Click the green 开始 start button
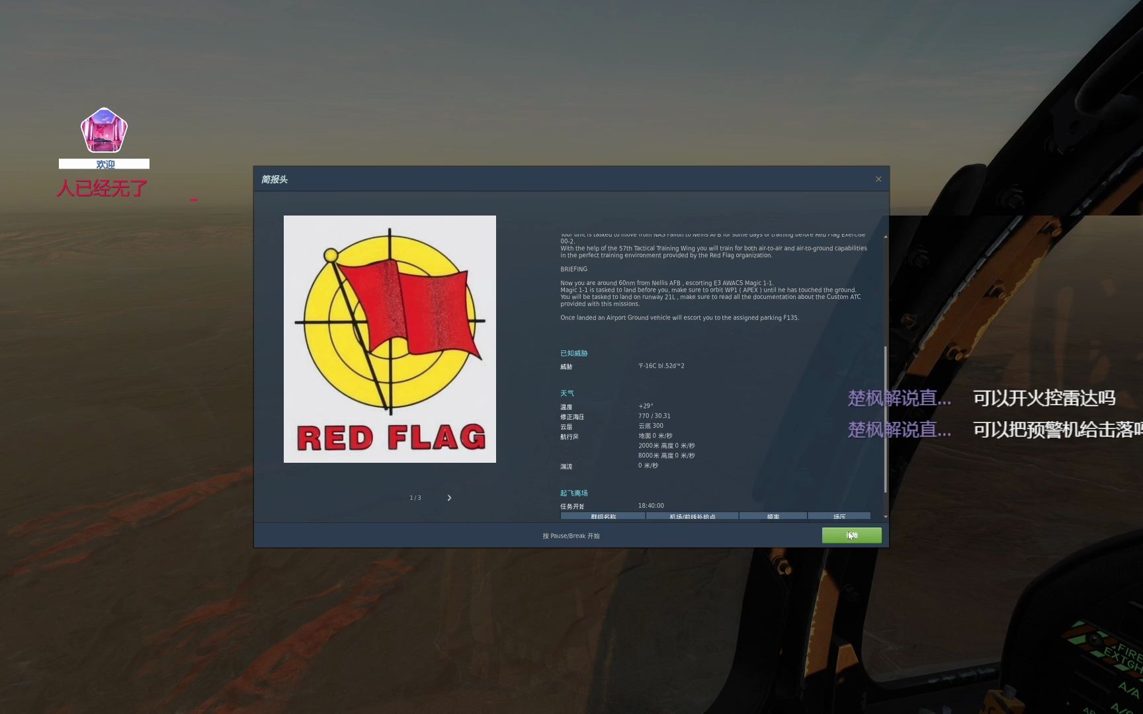 coord(851,535)
